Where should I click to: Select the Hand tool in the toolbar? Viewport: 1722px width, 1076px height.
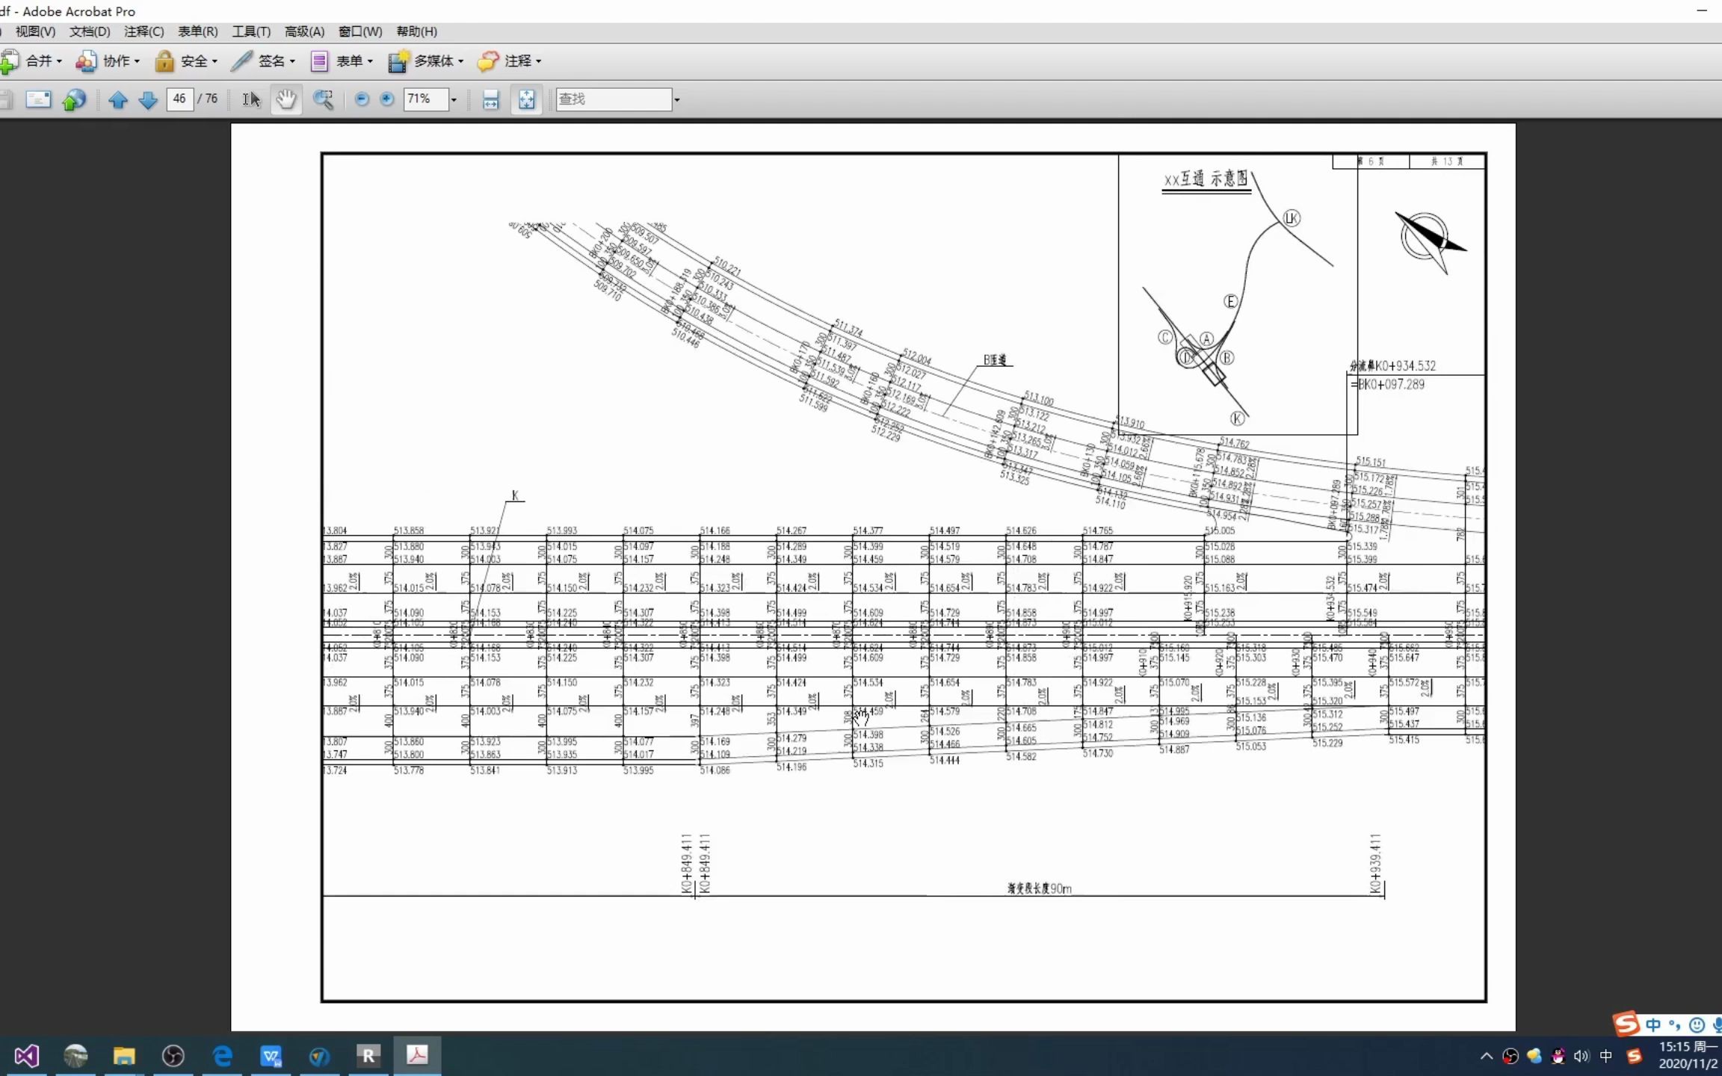click(x=286, y=99)
